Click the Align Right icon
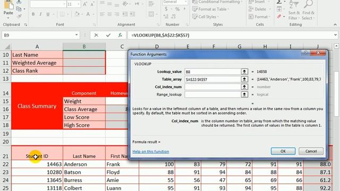 [117, 14]
